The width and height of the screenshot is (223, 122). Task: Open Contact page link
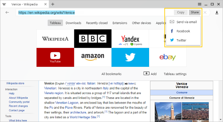(17, 110)
